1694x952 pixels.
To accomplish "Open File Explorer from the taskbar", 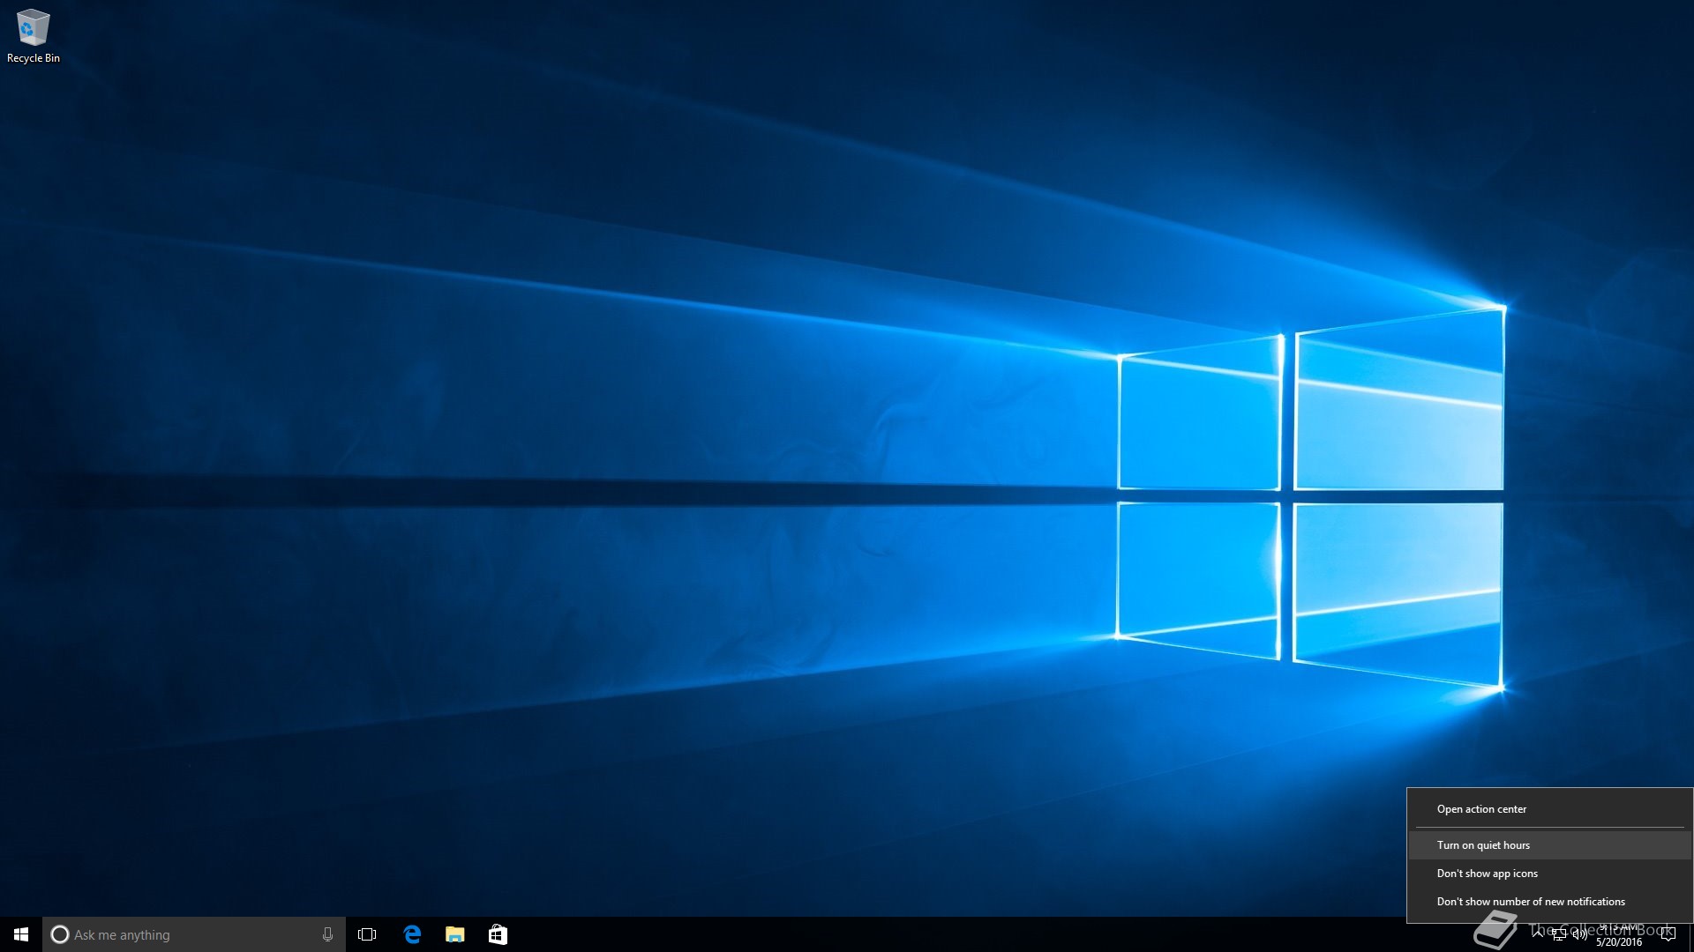I will tap(454, 934).
